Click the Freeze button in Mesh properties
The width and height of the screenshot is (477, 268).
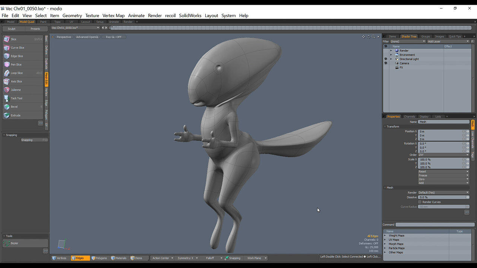(443, 175)
